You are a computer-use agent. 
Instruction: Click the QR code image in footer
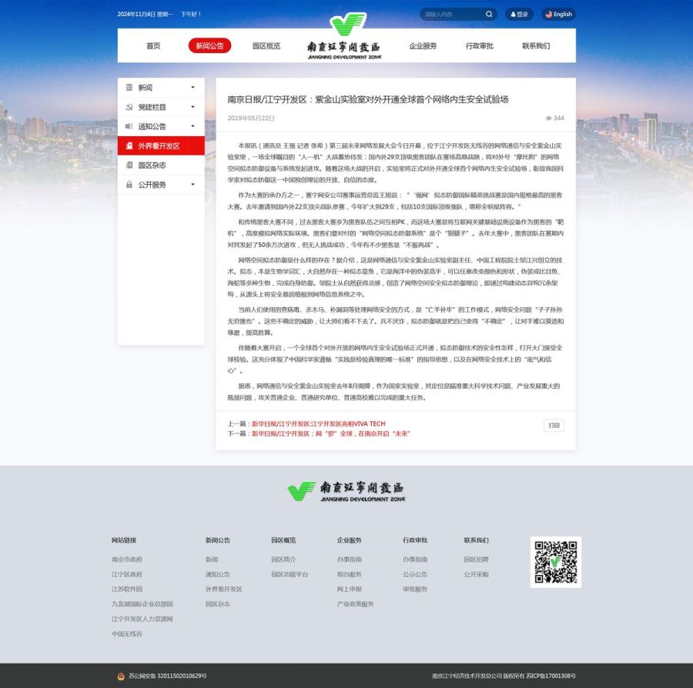555,562
